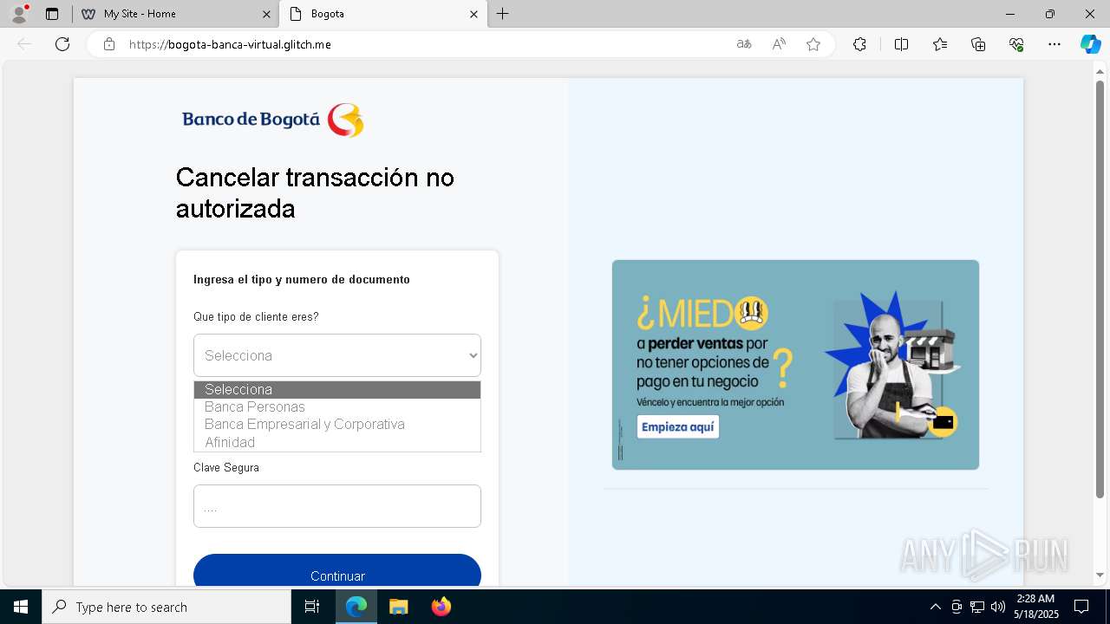Open Browser essentials heart icon
1110x624 pixels.
(1016, 44)
